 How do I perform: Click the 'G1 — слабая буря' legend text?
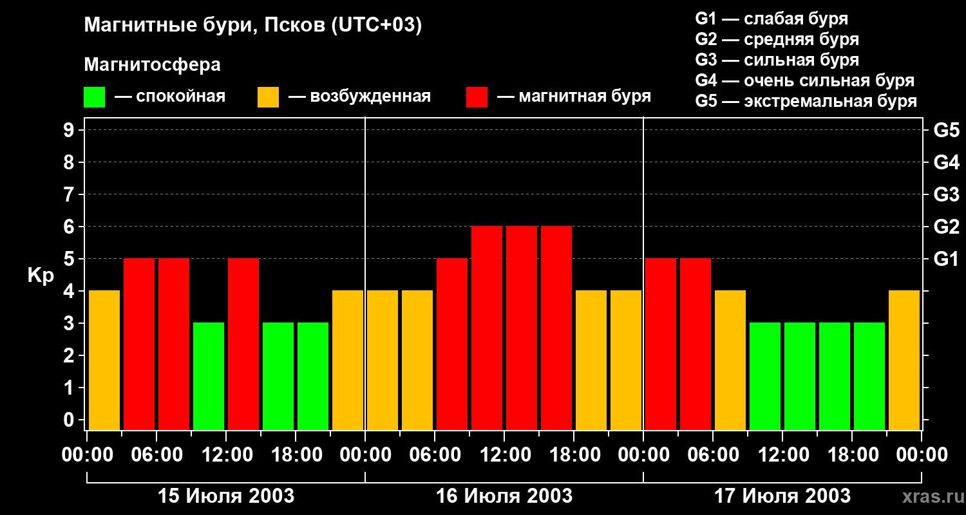pos(772,19)
